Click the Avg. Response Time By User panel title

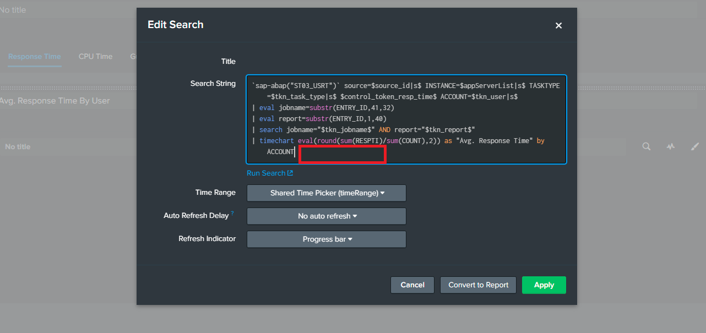pos(55,101)
